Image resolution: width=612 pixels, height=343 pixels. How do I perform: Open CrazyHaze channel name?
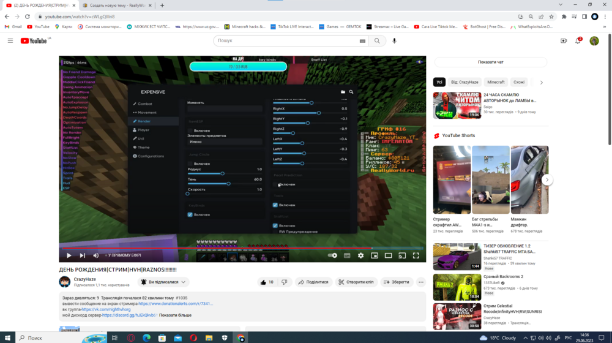[x=84, y=279]
